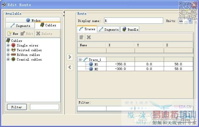
Task: Open the Bundle tab
Action: [130, 29]
